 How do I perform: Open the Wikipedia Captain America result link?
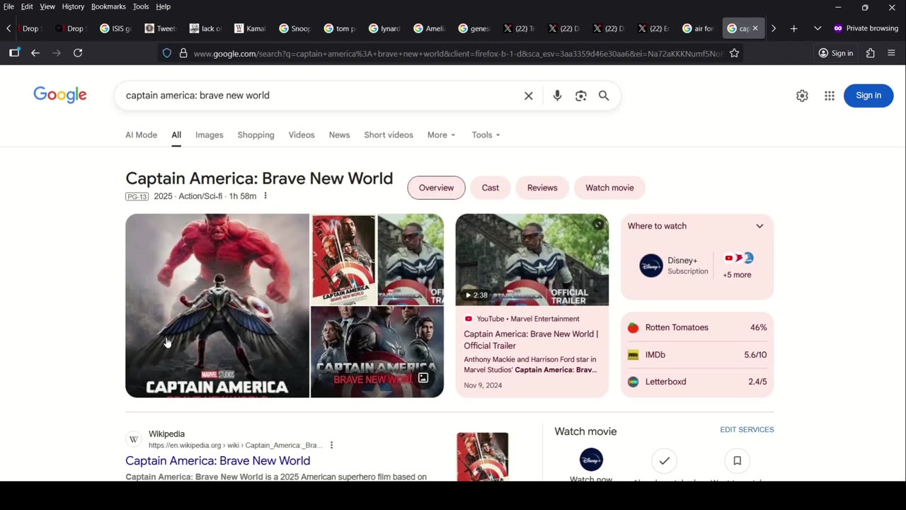click(x=218, y=461)
